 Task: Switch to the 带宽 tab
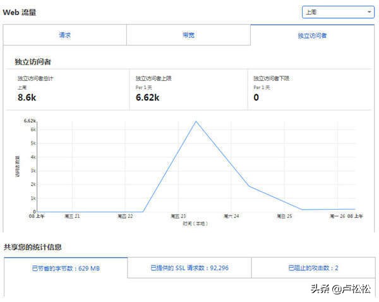(188, 35)
